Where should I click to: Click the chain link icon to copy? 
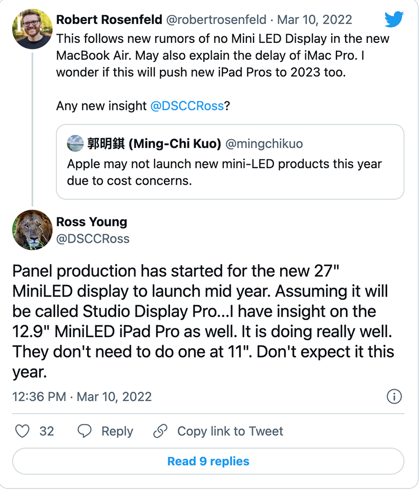click(160, 431)
